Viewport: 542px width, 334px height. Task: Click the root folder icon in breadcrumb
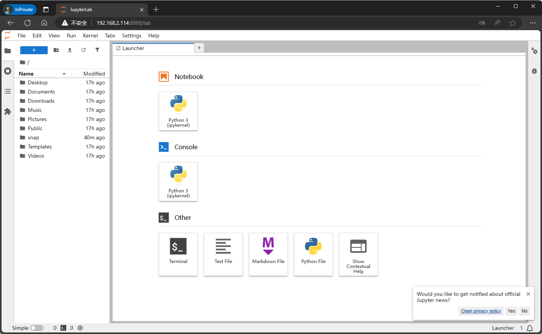pos(23,62)
